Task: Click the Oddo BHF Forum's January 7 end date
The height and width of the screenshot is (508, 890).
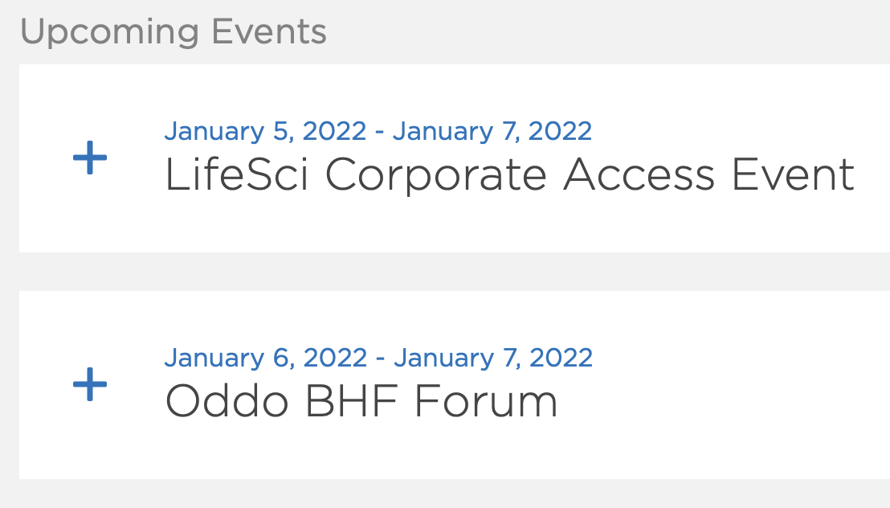Action: [x=493, y=357]
